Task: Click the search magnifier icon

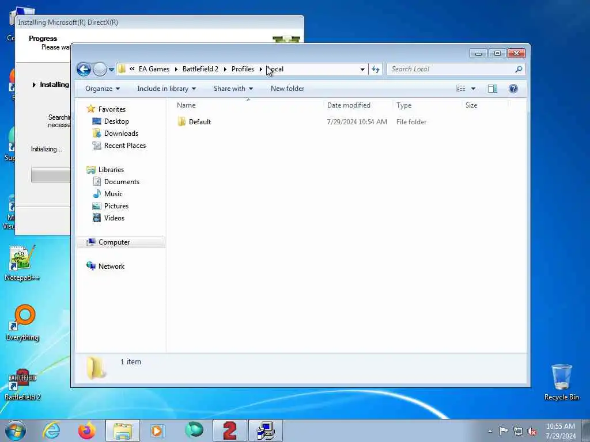Action: [x=519, y=69]
